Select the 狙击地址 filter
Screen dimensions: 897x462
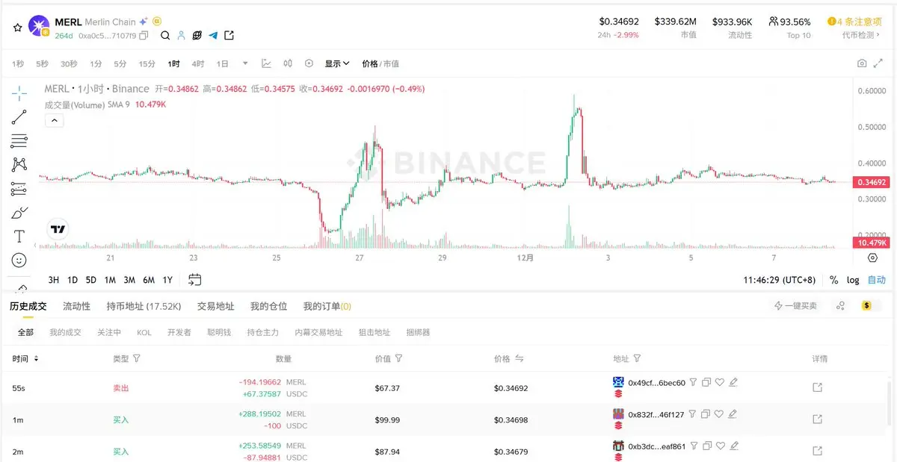[374, 332]
